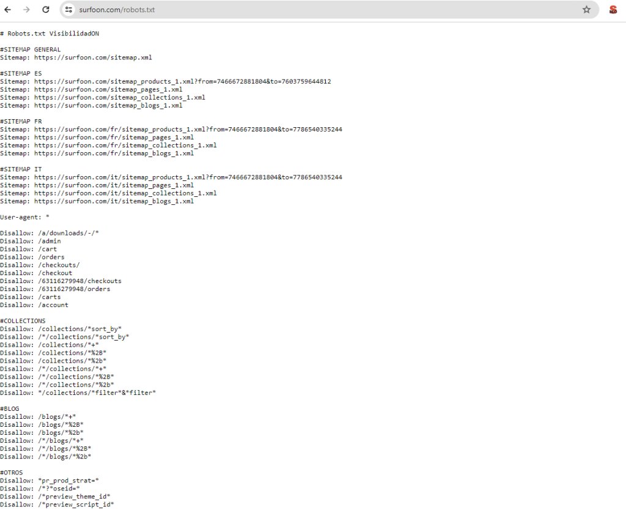Viewport: 626px width, 513px height.
Task: Click the '#BLOG' comment heading
Action: pos(11,408)
